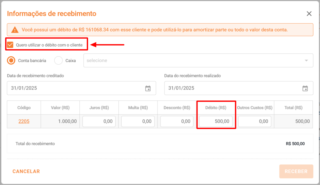Focus the Multa (R$) input field
320x185 pixels.
pyautogui.click(x=138, y=121)
